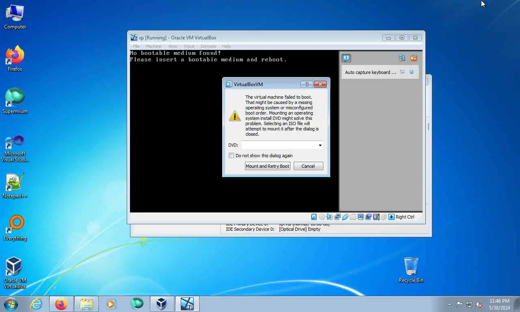Open Supermium from the taskbar

[x=137, y=304]
